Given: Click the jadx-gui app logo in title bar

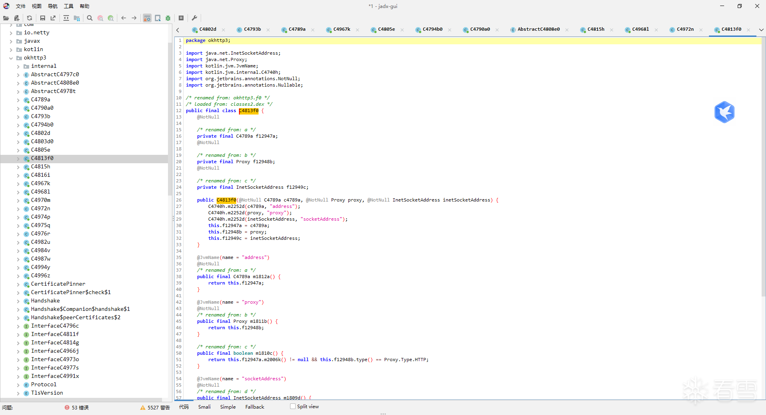Looking at the screenshot, I should [x=6, y=6].
